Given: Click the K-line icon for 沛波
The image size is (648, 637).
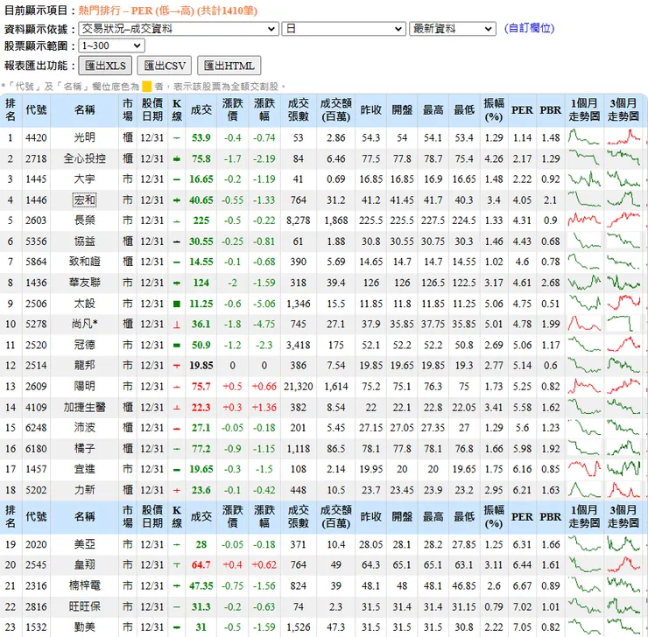Looking at the screenshot, I should (177, 429).
